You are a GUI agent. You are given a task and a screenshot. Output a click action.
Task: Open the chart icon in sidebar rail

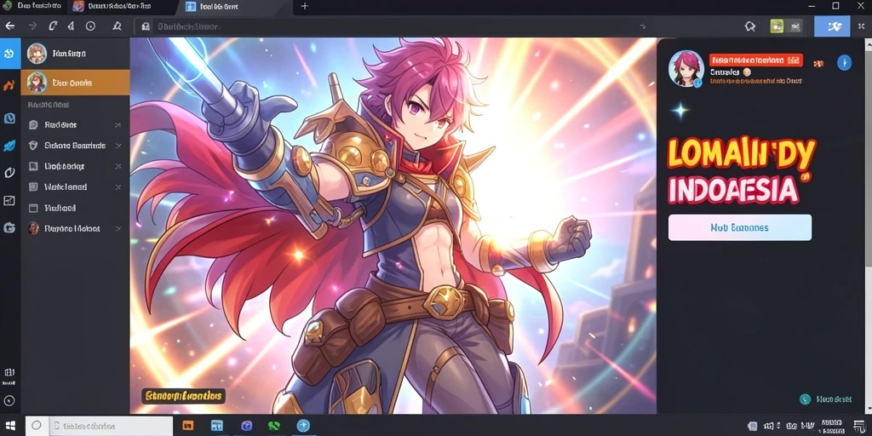9,200
